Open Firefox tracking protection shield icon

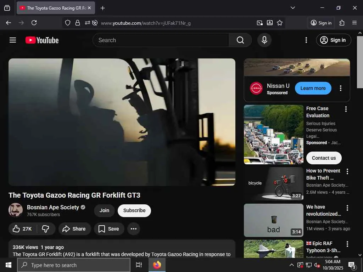coord(68,23)
